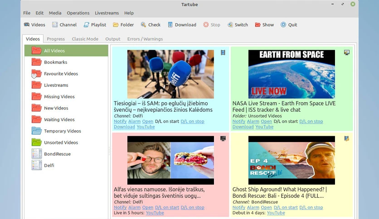
Task: Select the Videos tab
Action: pos(33,39)
